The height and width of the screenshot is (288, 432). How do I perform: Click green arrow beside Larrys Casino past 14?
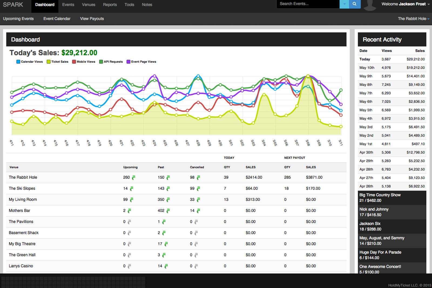(x=166, y=266)
